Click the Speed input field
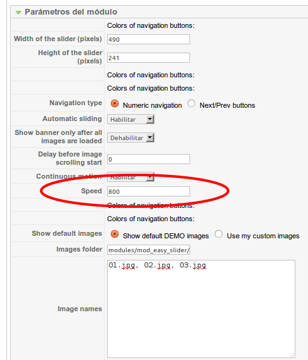 (x=148, y=191)
